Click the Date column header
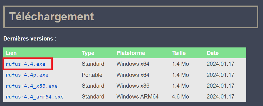Image resolution: width=263 pixels, height=106 pixels. [212, 53]
